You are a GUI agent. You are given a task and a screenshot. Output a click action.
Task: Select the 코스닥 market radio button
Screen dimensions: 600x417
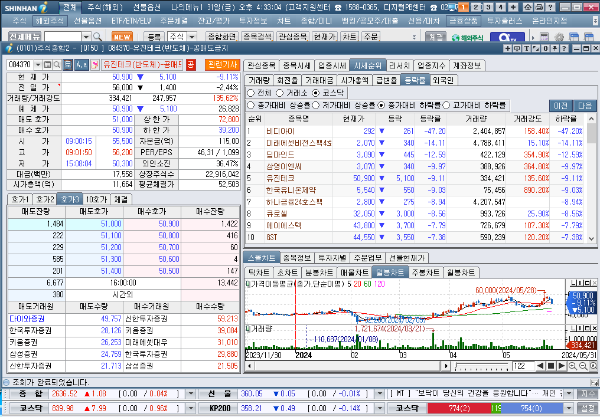click(x=316, y=93)
